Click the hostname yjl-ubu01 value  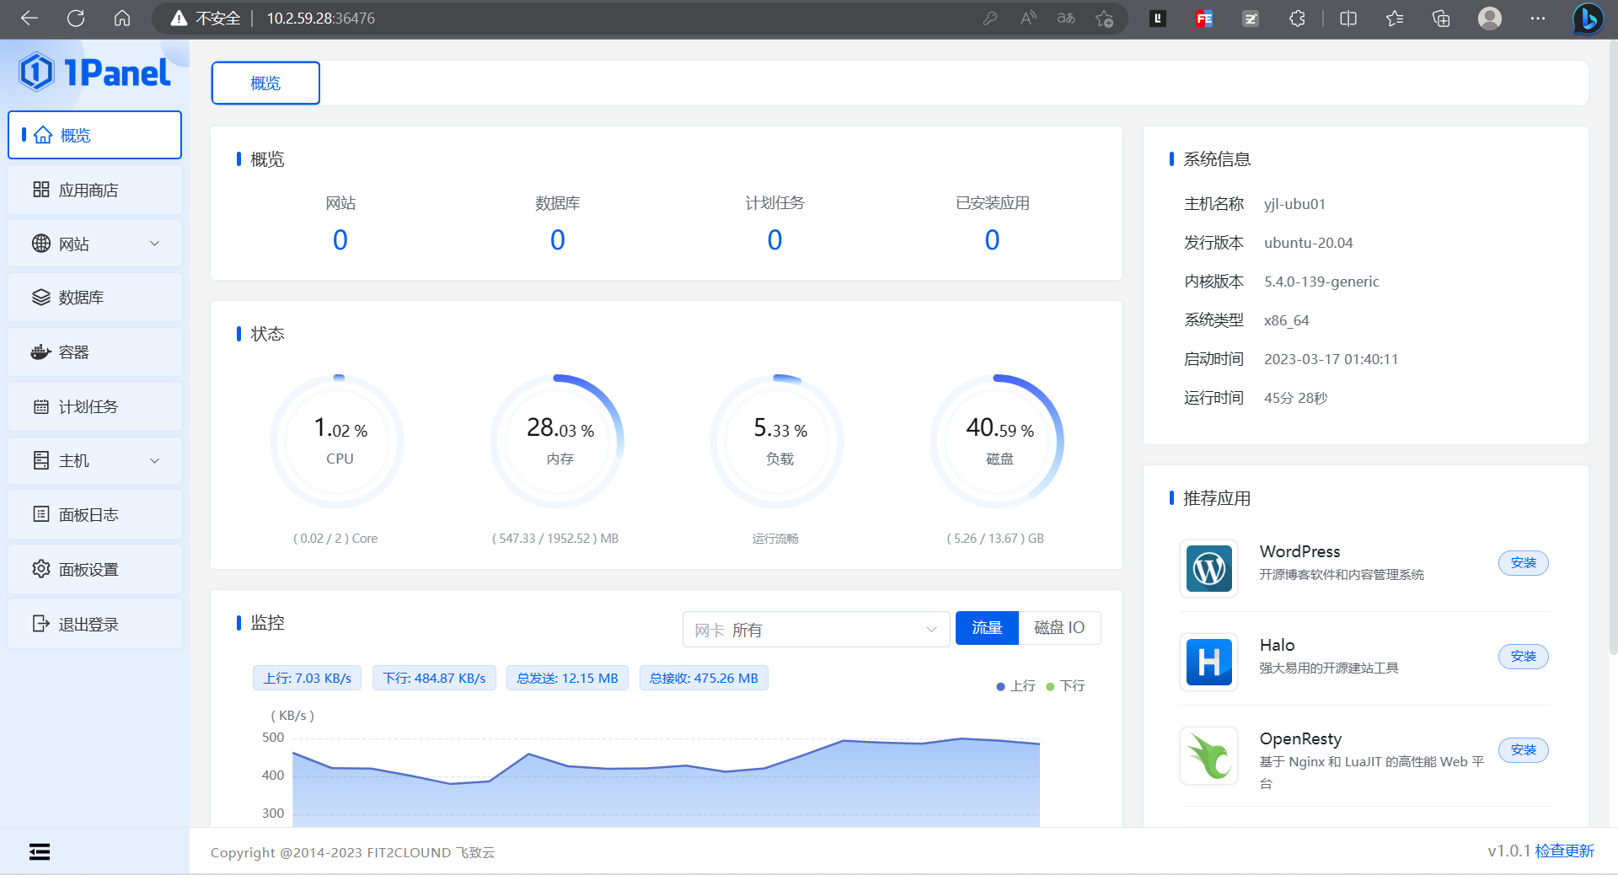[1294, 204]
